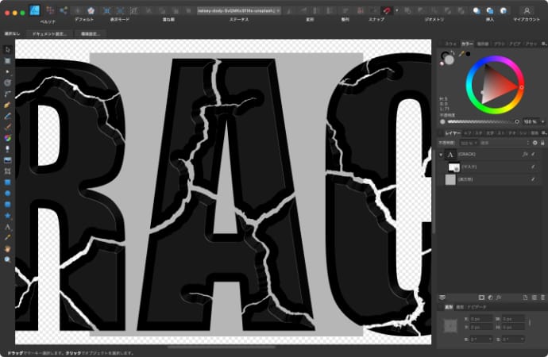Switch to the Swatches tab
This screenshot has height=357, width=548.
[451, 45]
